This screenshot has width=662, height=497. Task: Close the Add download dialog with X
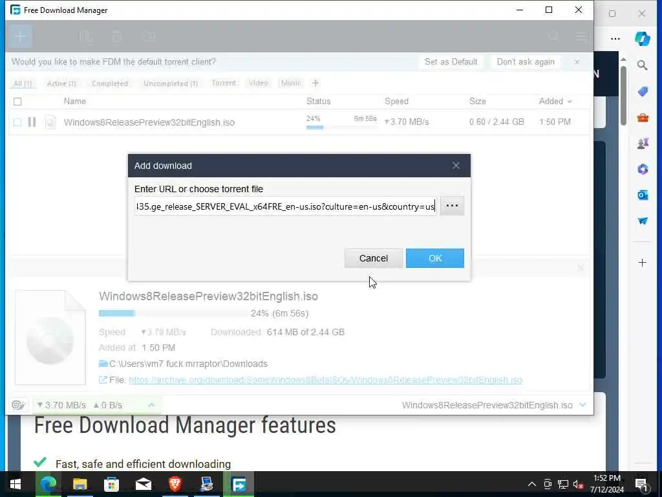[x=456, y=166]
